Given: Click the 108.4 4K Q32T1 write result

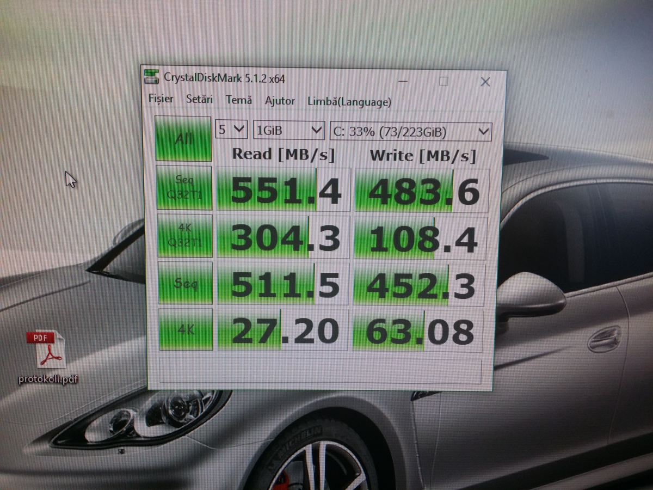Looking at the screenshot, I should click(420, 237).
